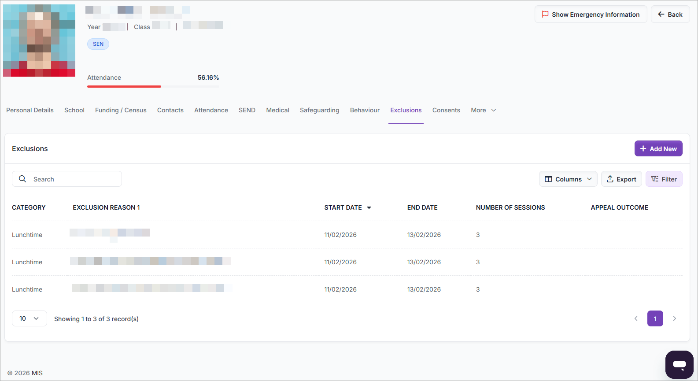The width and height of the screenshot is (698, 381).
Task: Click Add New exclusion button
Action: pyautogui.click(x=658, y=149)
